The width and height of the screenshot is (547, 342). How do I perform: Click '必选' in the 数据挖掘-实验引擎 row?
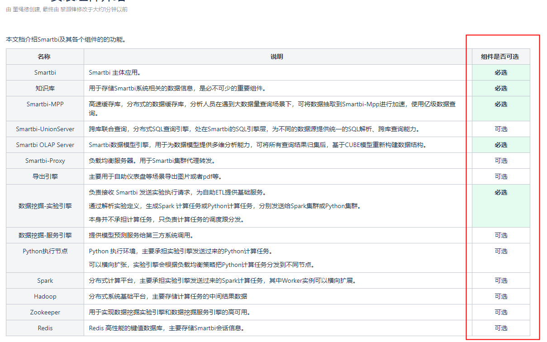pos(501,192)
